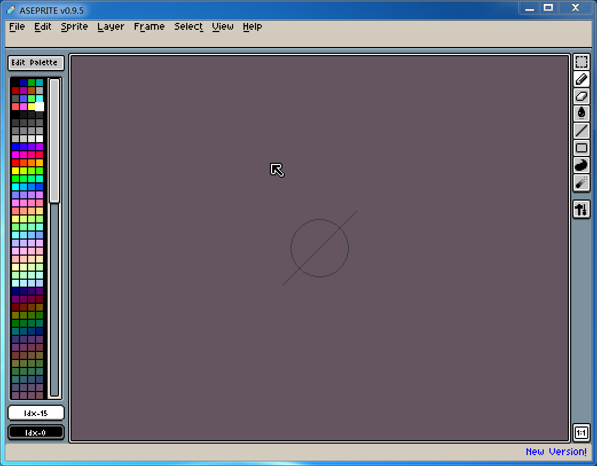Image resolution: width=597 pixels, height=466 pixels.
Task: Select the rectangular Marquee selection tool
Action: (582, 62)
